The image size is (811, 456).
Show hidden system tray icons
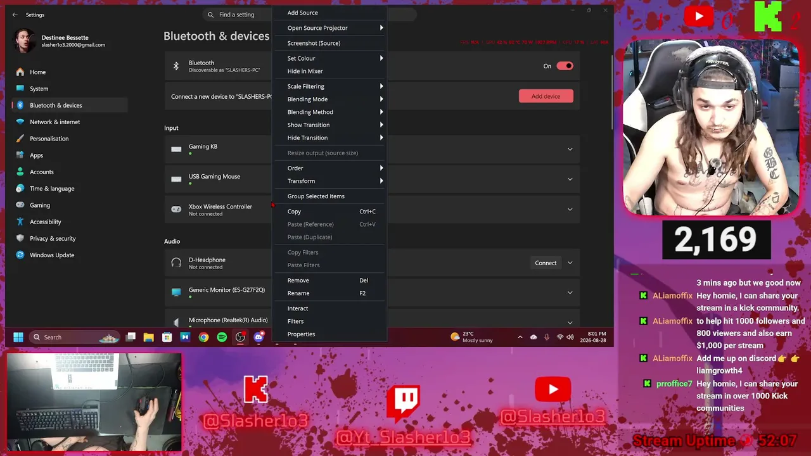[x=520, y=337]
